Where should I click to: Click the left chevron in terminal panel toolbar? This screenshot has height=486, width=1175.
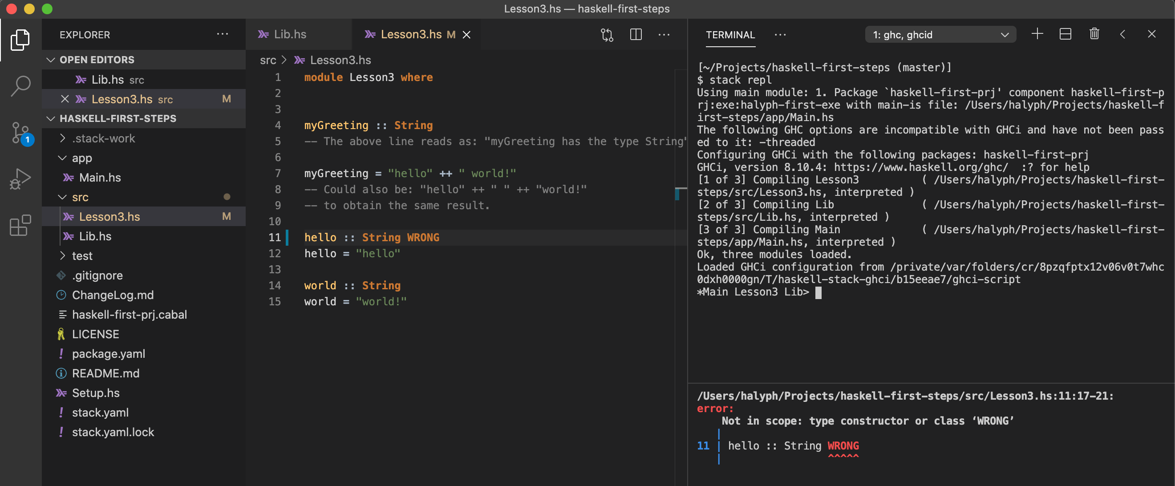tap(1122, 34)
